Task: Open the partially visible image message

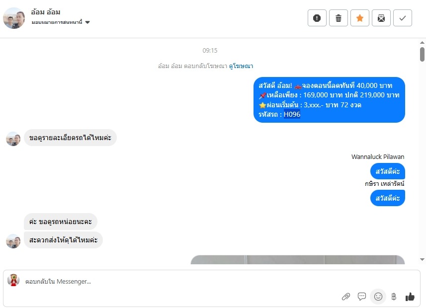Action: pyautogui.click(x=298, y=260)
